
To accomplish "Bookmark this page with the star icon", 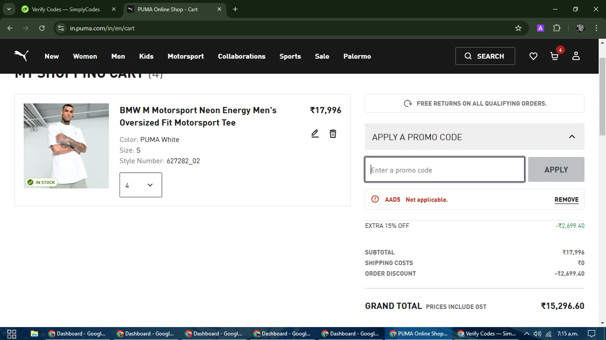I will (518, 28).
